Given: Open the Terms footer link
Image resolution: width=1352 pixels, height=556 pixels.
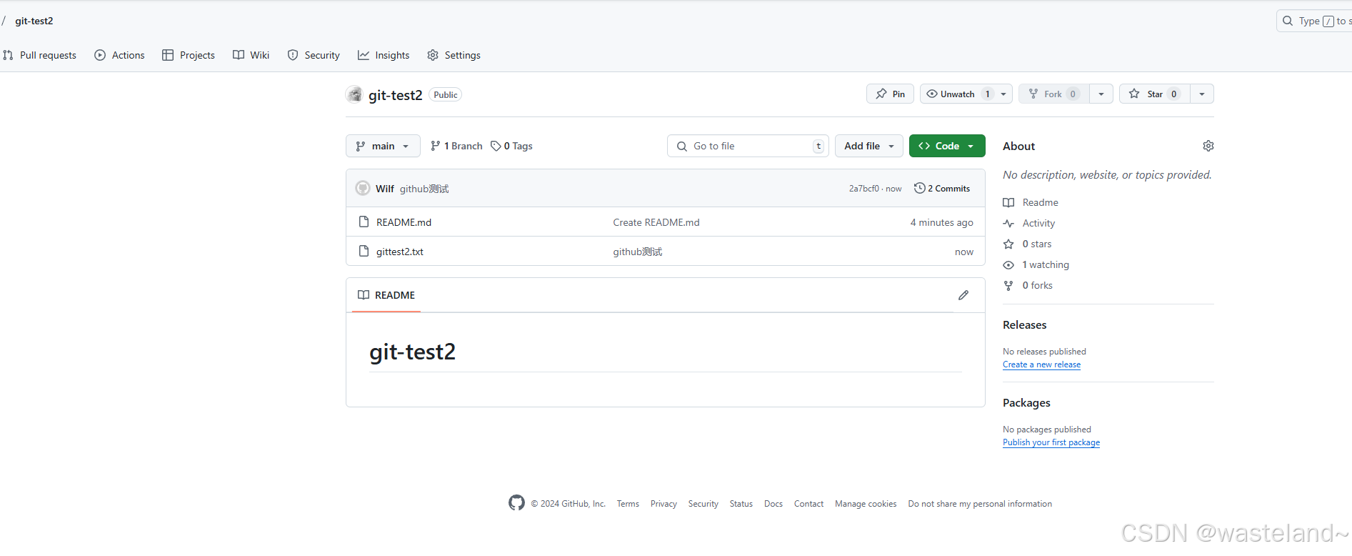Looking at the screenshot, I should coord(628,504).
